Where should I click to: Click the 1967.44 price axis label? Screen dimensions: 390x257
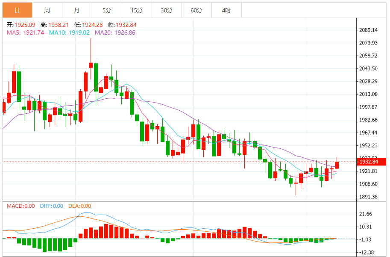tap(368, 133)
